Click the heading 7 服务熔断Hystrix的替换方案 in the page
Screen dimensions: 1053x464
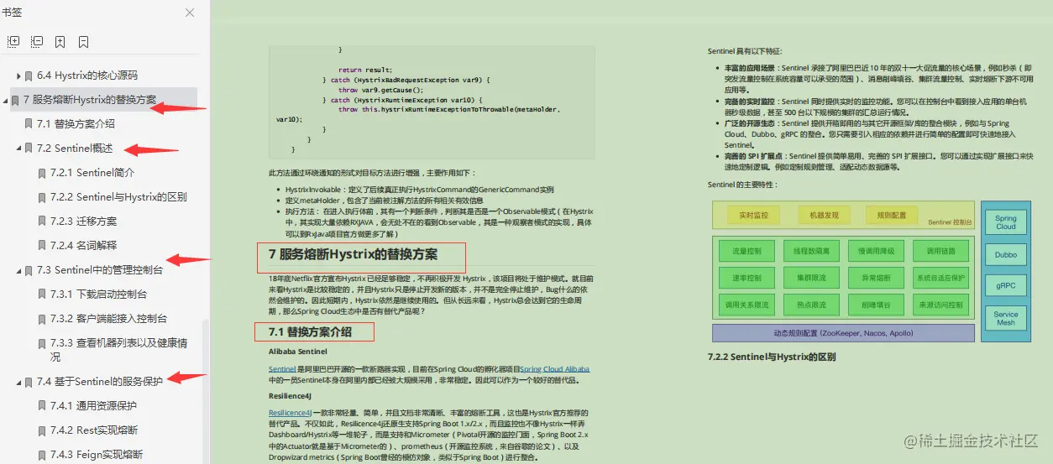tap(353, 254)
